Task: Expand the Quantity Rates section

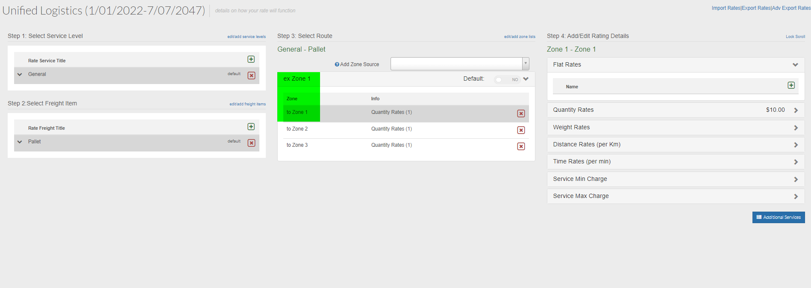Action: click(796, 110)
